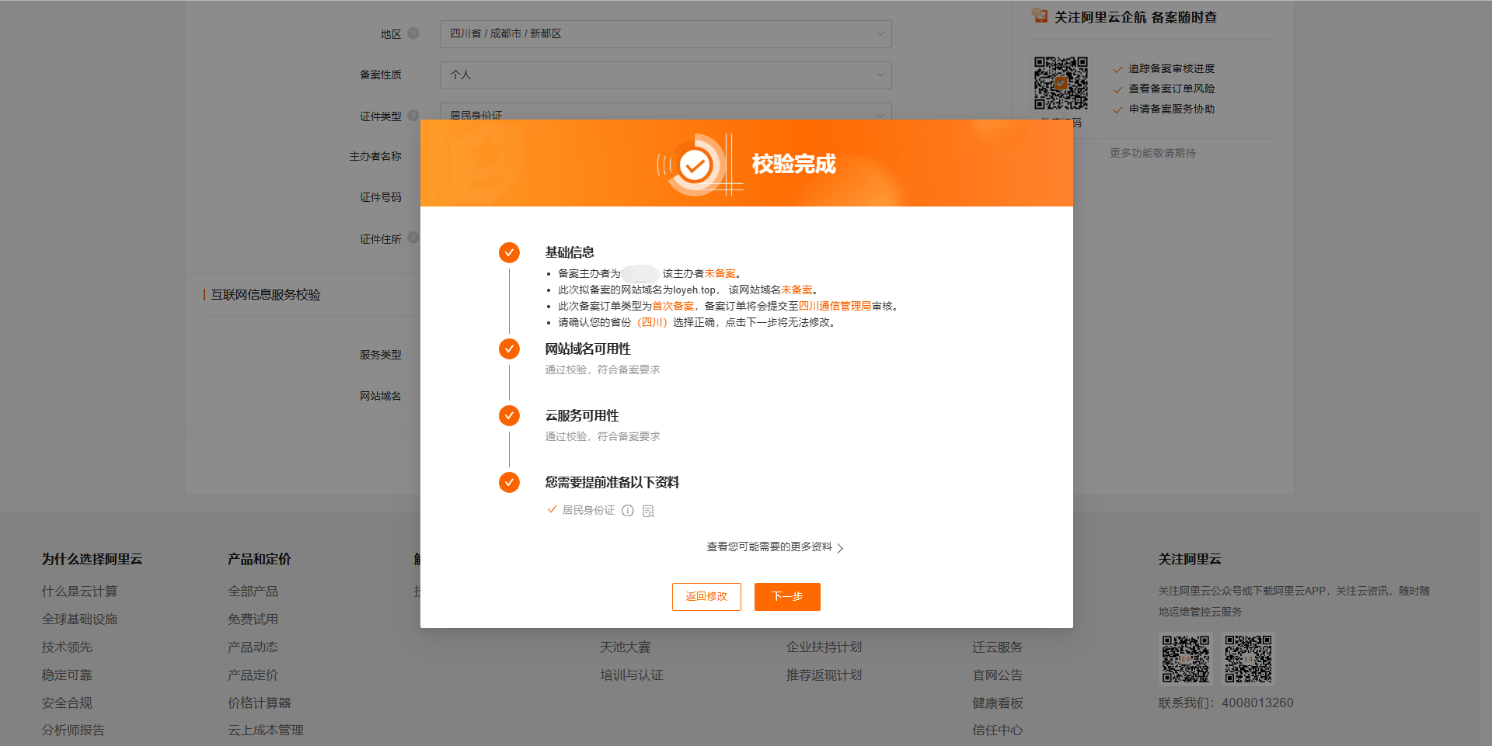The width and height of the screenshot is (1492, 746).
Task: Click the info icon beside 居民身份证
Action: (x=628, y=510)
